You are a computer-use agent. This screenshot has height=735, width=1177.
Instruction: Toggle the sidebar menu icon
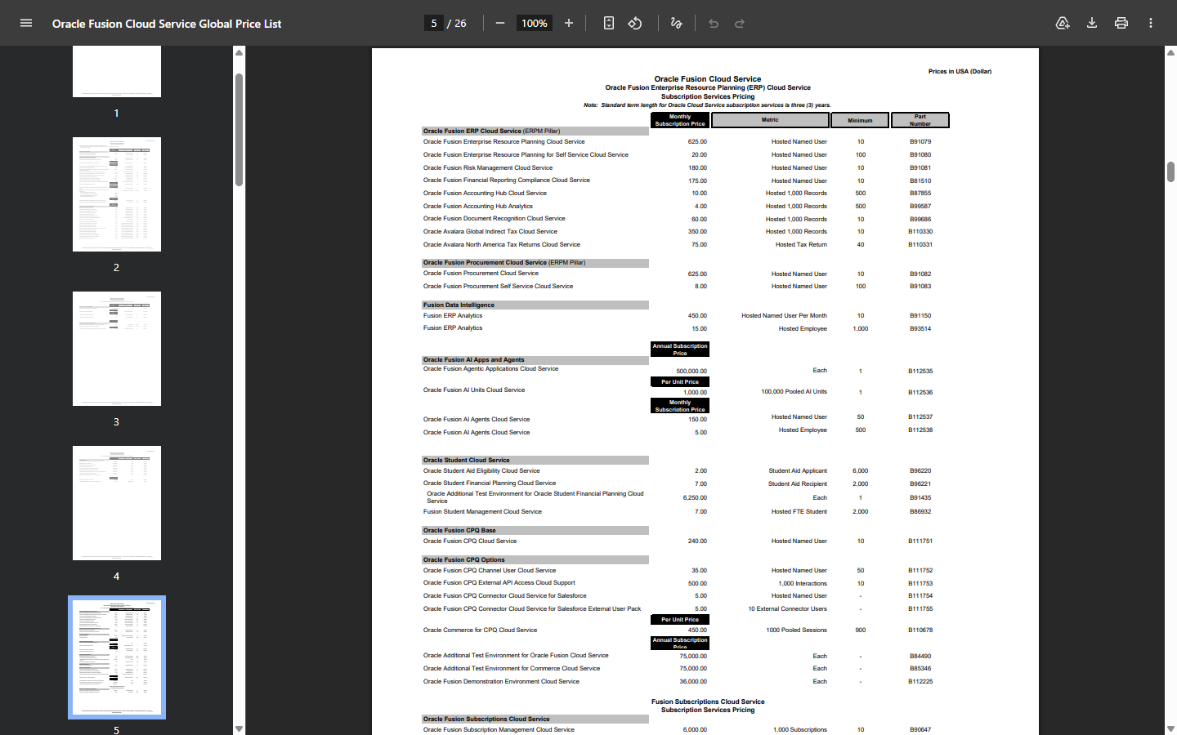[x=26, y=23]
